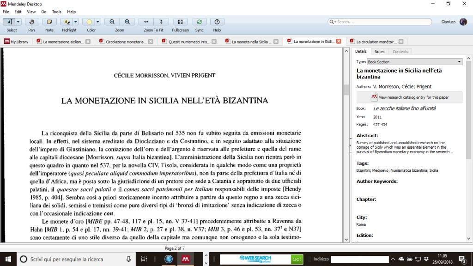Viewport: 473px width, 266px height.
Task: Click the Indirizzo address field in taskbar
Action: (x=360, y=259)
